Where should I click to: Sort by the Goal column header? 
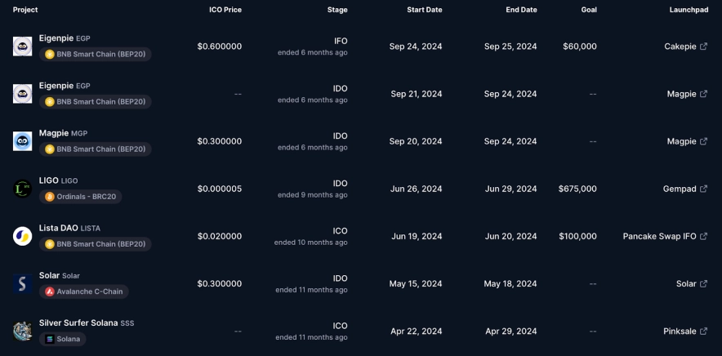click(x=588, y=10)
